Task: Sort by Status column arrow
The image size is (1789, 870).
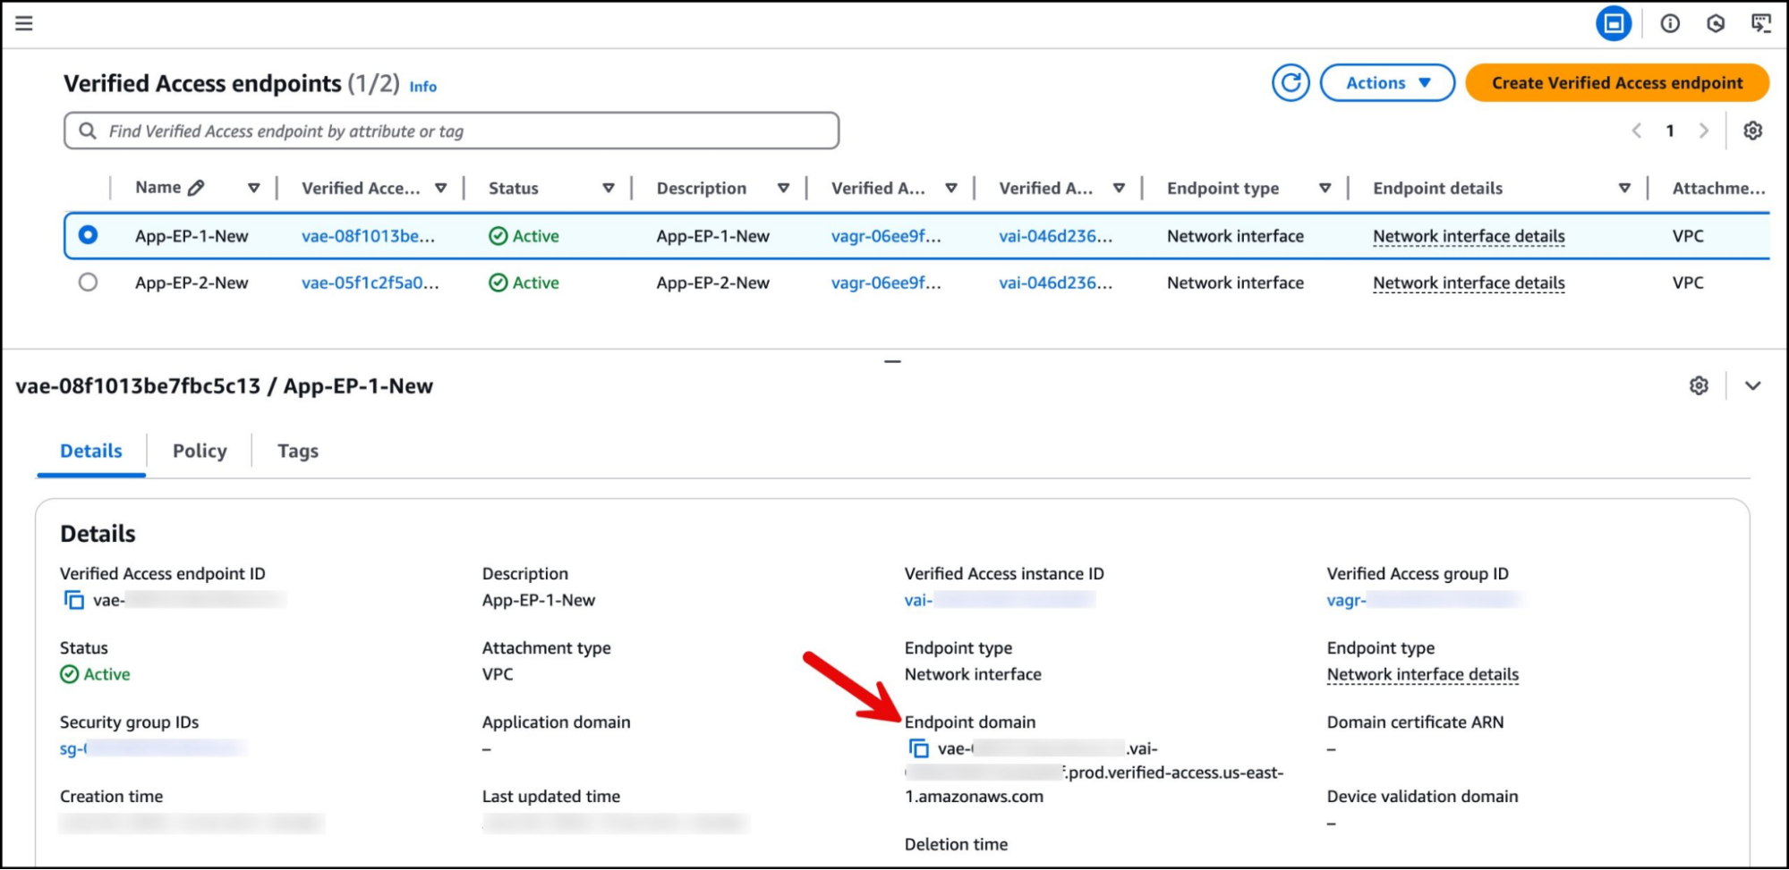Action: [x=608, y=188]
